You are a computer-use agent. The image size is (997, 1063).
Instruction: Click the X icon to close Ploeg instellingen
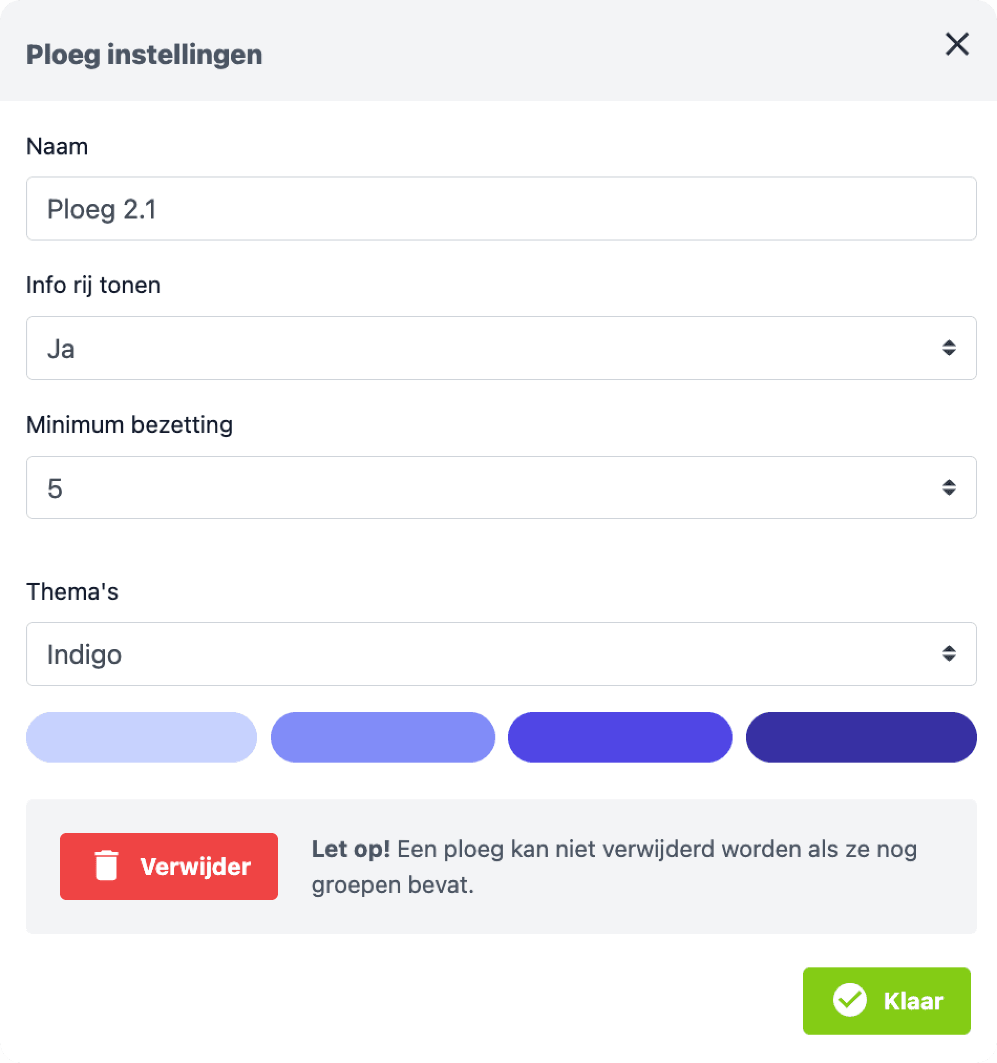[x=957, y=45]
